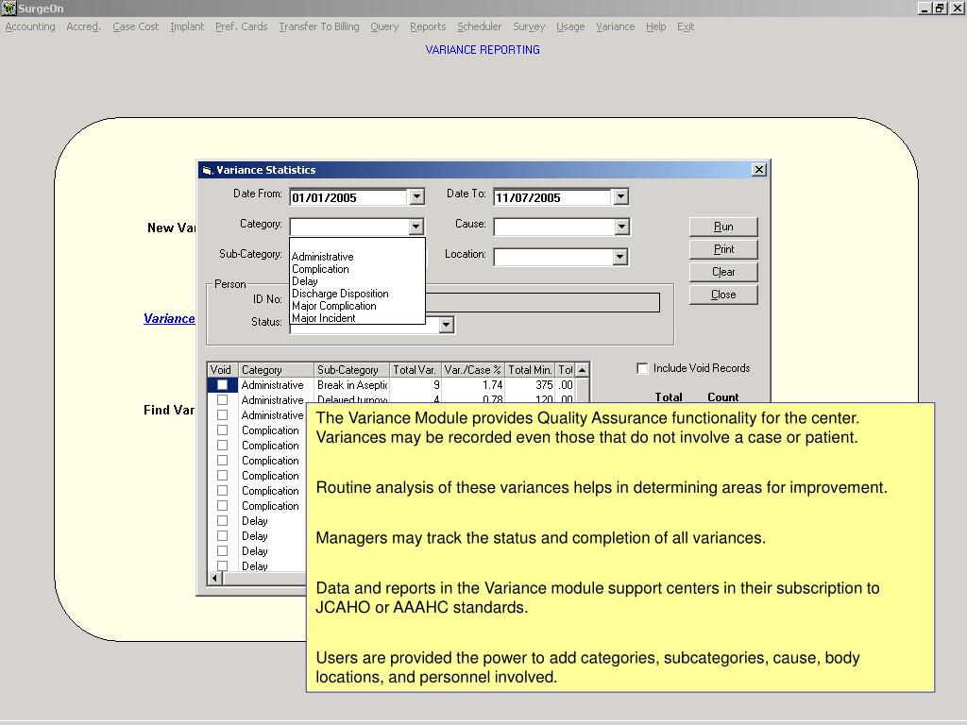Click the Variance Statistics dialog title icon

point(207,170)
